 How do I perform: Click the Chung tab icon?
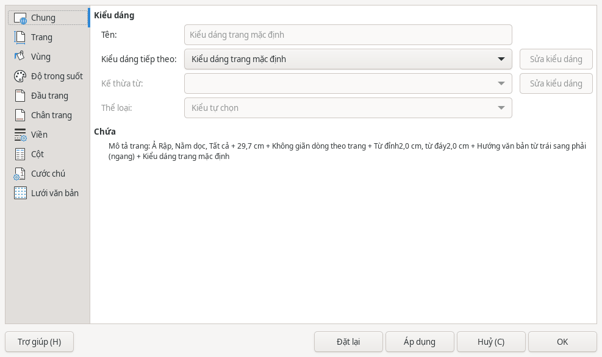pyautogui.click(x=20, y=18)
